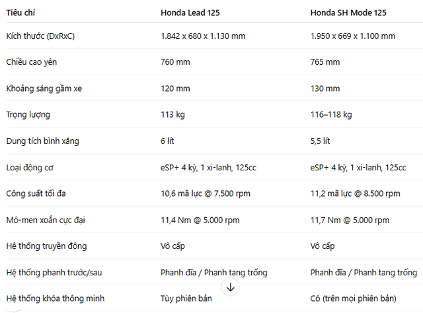
Task: Click the "5,5 lít" fuel capacity cell
Action: 321,141
